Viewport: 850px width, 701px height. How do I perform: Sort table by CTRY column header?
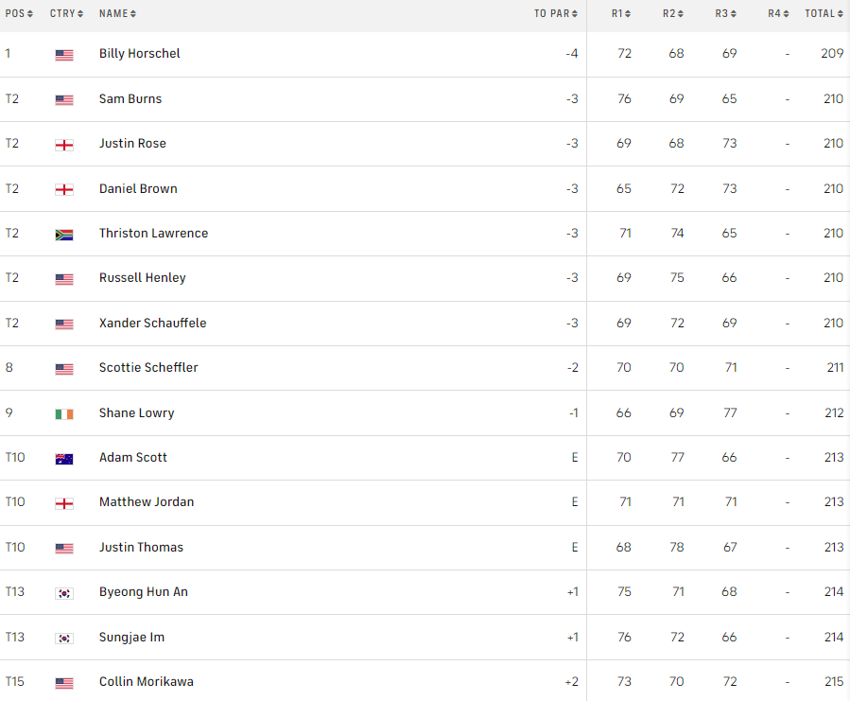[x=66, y=13]
